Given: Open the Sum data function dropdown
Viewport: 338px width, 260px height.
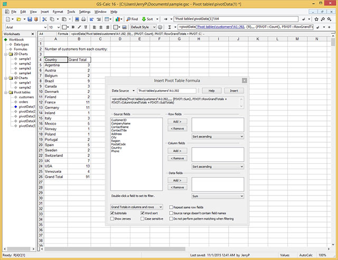Looking at the screenshot, I should (218, 195).
